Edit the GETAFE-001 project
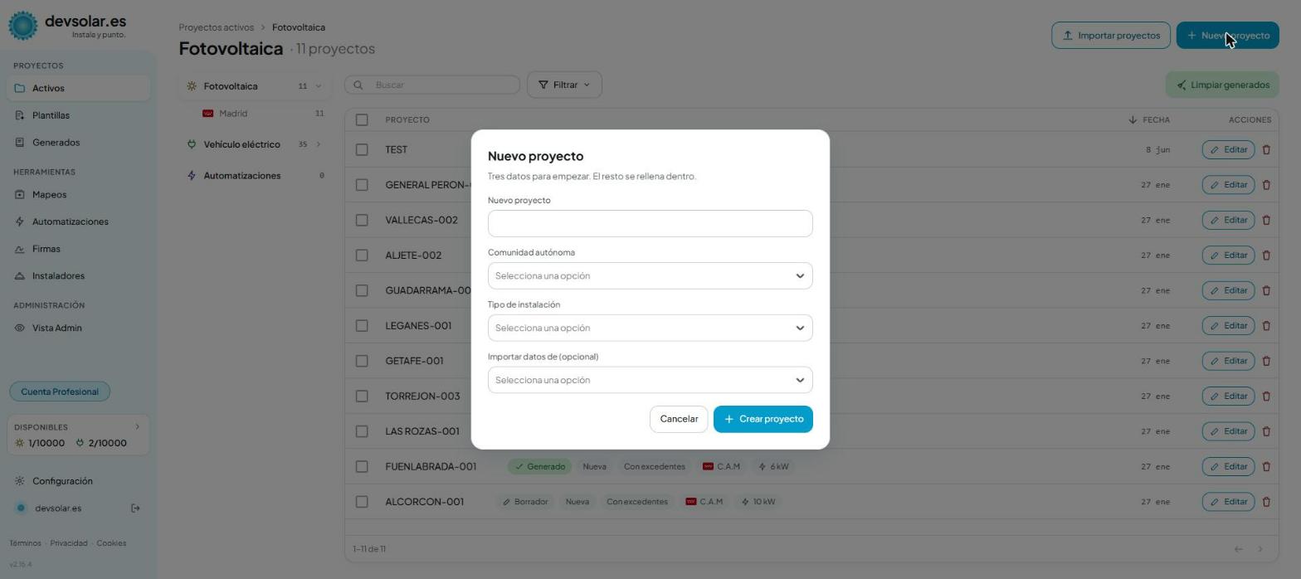 [x=1228, y=361]
